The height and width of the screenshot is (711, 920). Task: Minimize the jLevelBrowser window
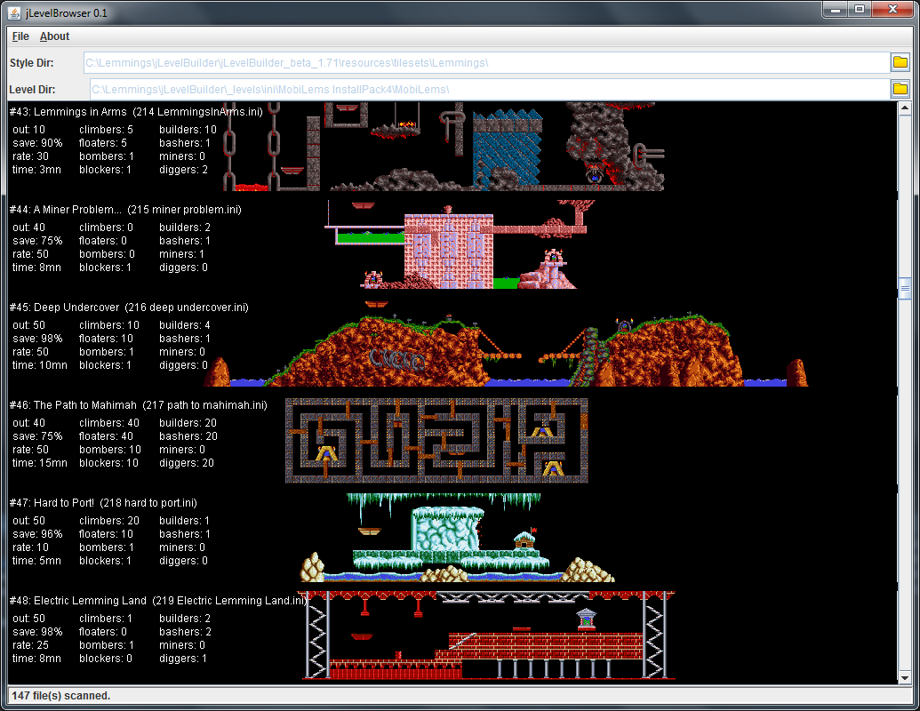[x=835, y=10]
